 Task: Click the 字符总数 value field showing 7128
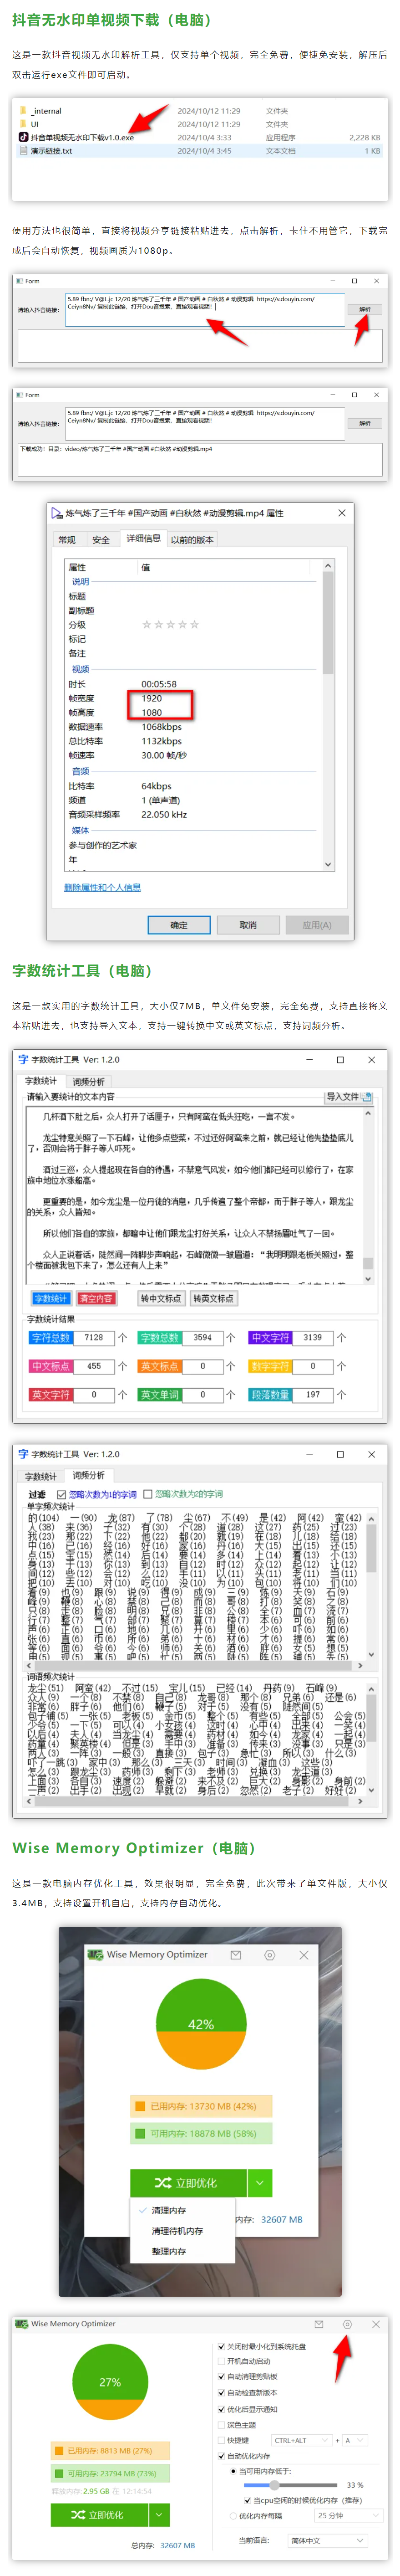[94, 1338]
